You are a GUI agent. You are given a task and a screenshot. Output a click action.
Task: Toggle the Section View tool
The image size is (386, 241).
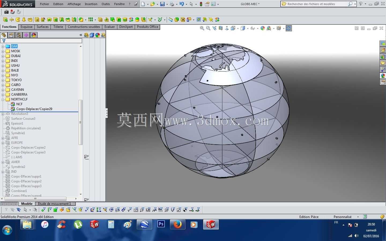coord(221,28)
